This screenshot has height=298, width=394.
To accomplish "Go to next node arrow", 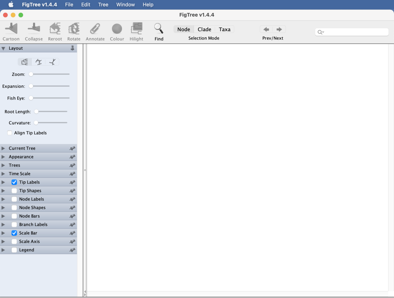I will [279, 29].
